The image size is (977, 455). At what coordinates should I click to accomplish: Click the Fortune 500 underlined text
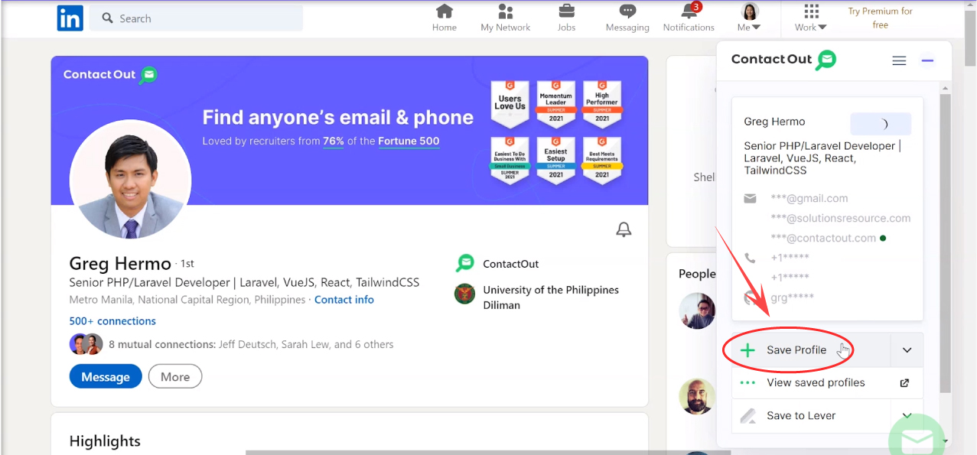409,141
